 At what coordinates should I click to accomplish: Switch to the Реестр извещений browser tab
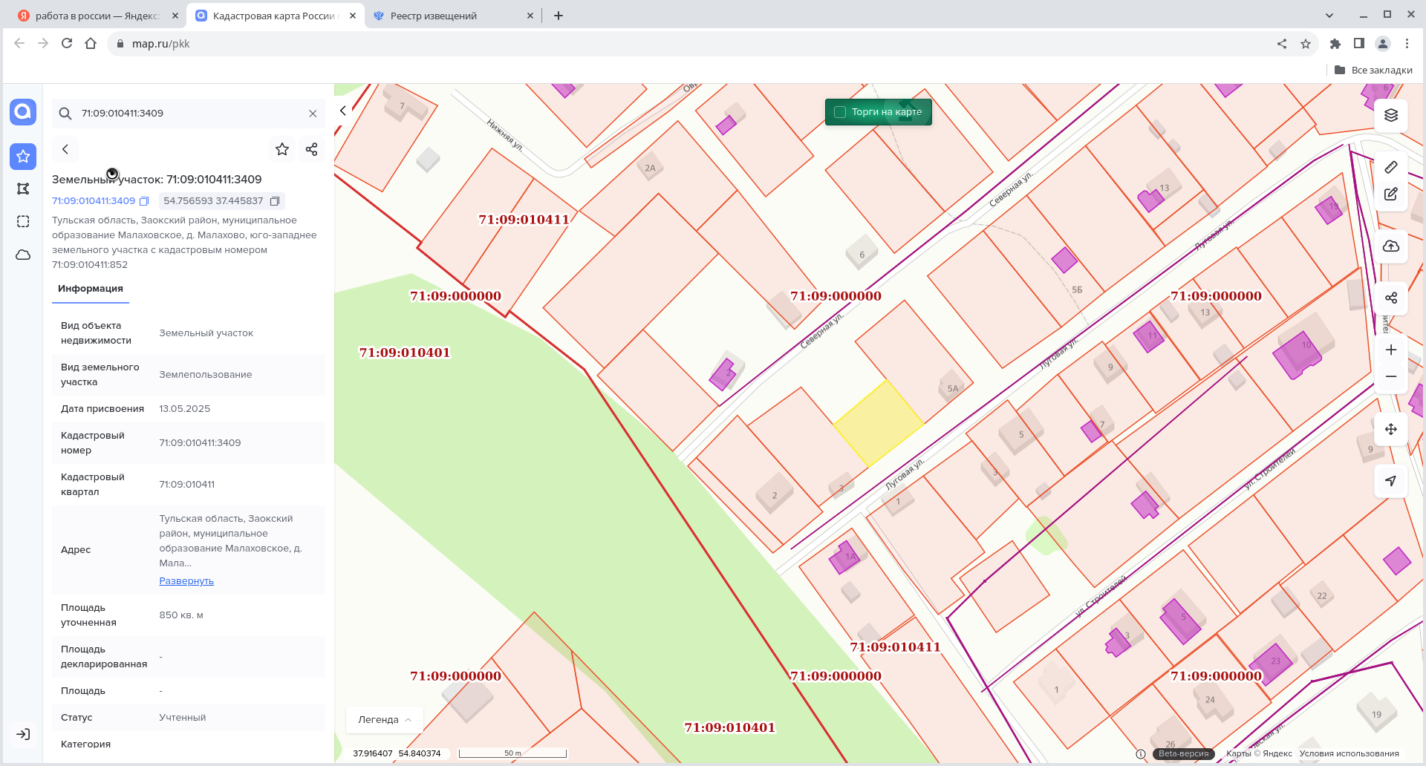(x=434, y=16)
